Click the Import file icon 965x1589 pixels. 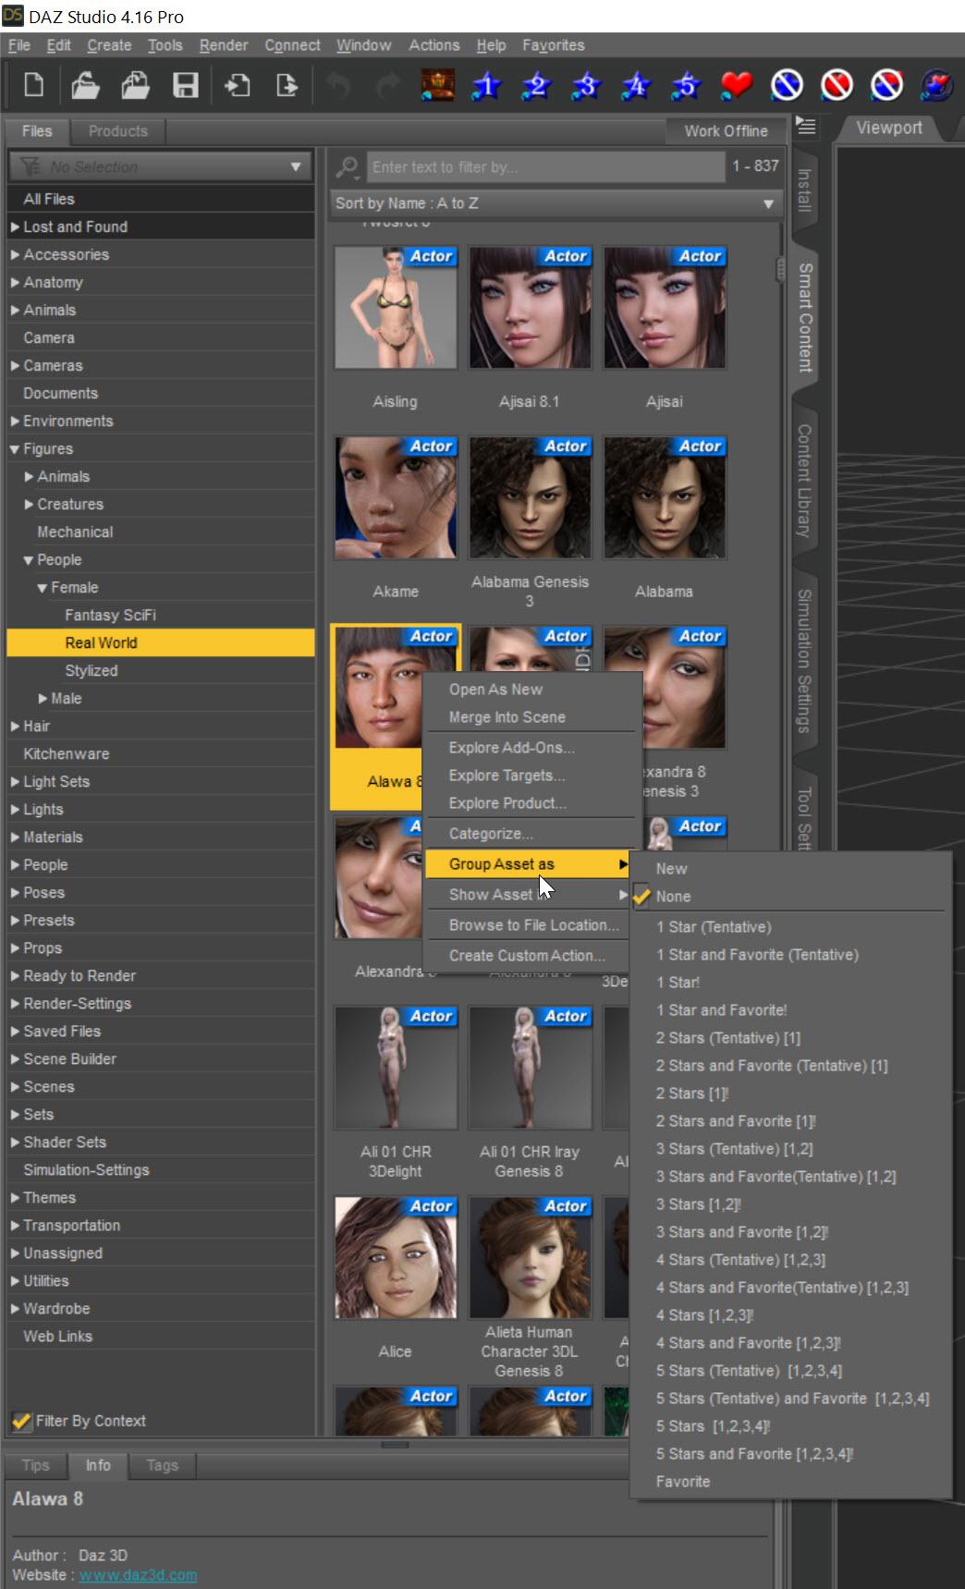(x=237, y=86)
